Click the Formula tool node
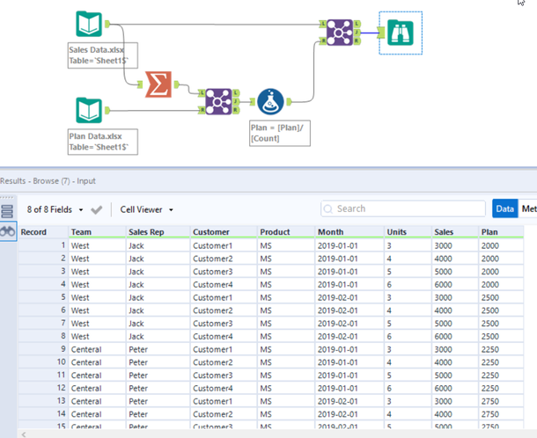 pos(268,102)
